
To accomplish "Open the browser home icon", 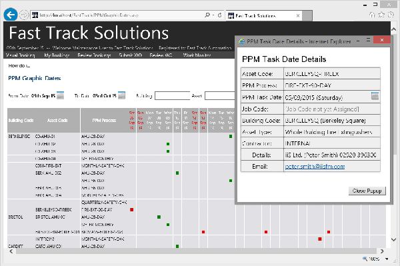I will point(372,15).
